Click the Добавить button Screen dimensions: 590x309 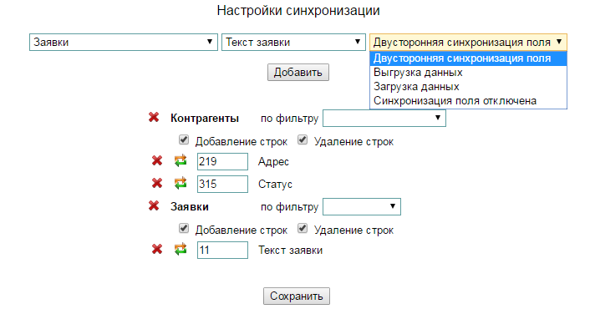[298, 72]
